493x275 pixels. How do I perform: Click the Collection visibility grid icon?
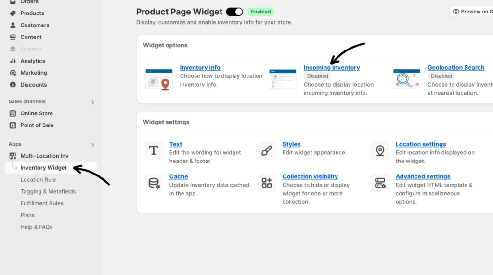pos(267,183)
